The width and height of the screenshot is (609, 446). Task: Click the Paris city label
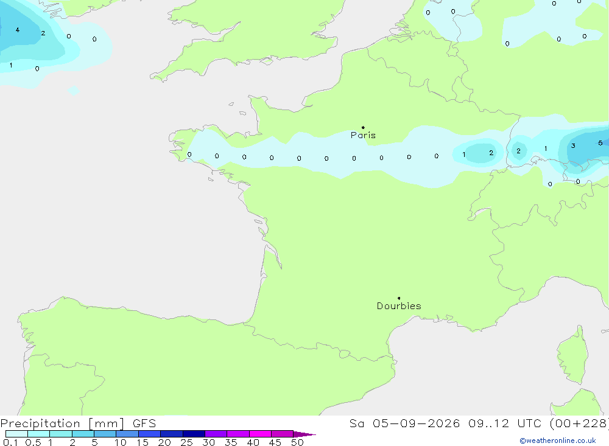[363, 135]
